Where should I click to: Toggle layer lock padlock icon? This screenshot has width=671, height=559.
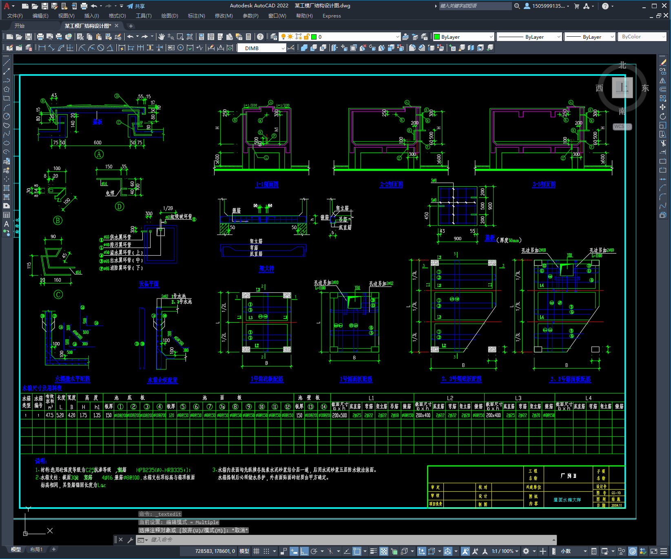point(307,37)
